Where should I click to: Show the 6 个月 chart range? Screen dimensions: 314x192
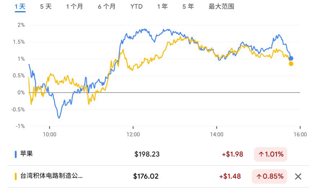tap(107, 7)
